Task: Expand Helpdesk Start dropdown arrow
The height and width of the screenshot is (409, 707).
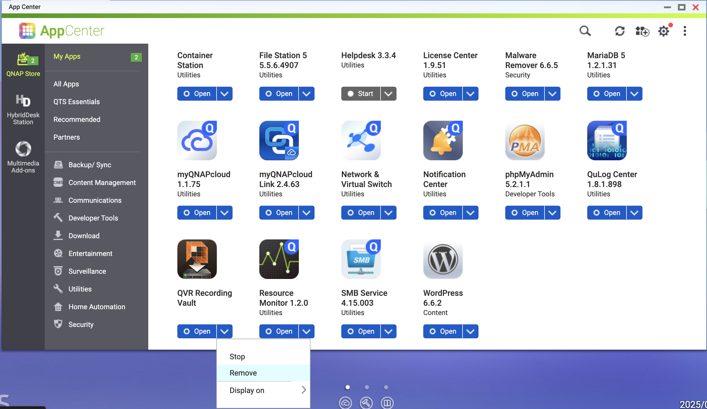Action: tap(388, 94)
